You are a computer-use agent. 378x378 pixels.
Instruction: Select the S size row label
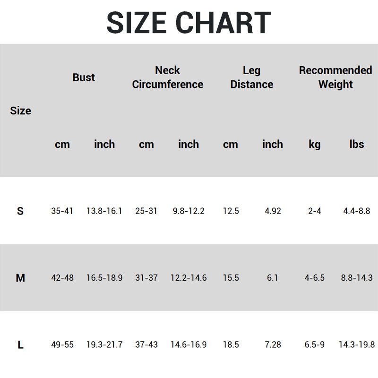pos(20,211)
